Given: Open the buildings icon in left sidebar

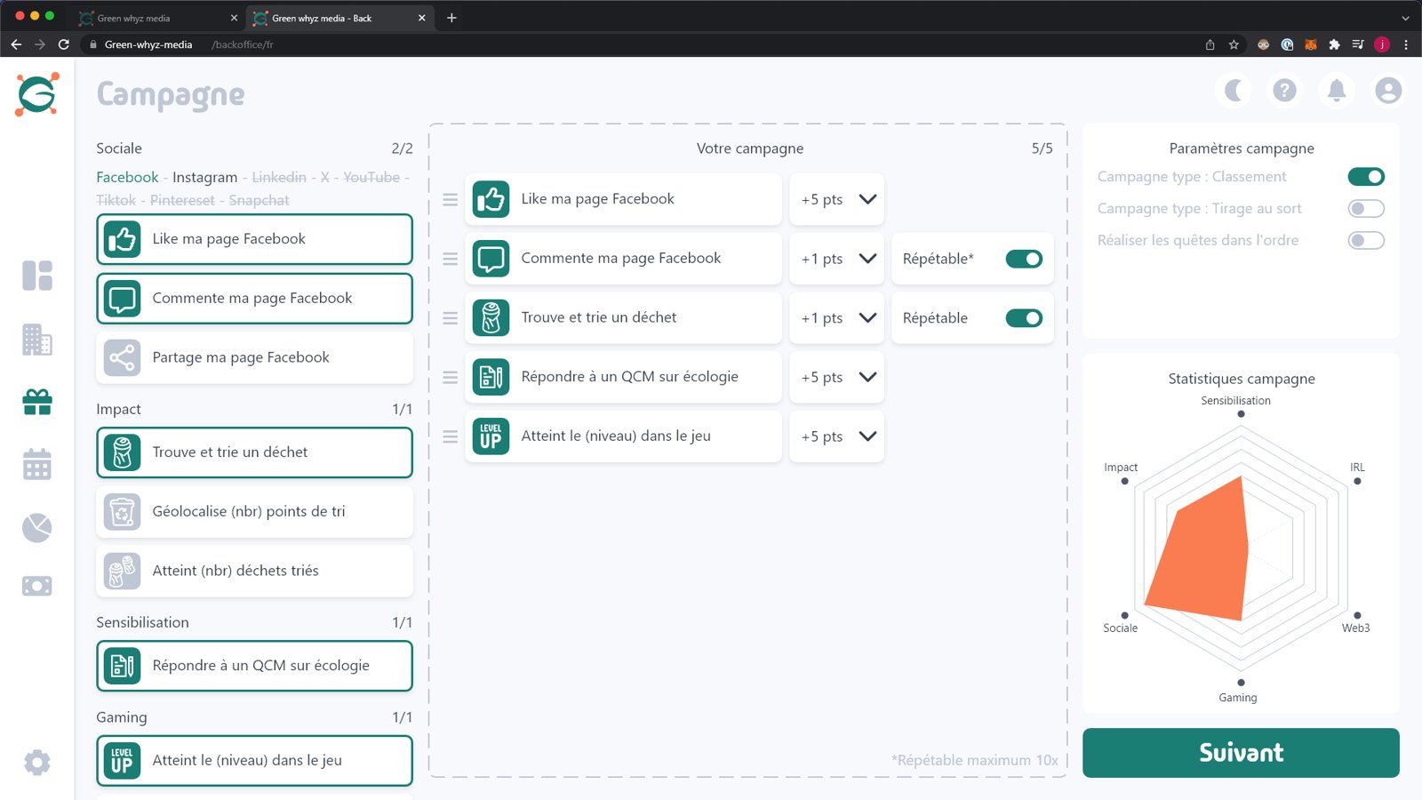Looking at the screenshot, I should pyautogui.click(x=37, y=340).
